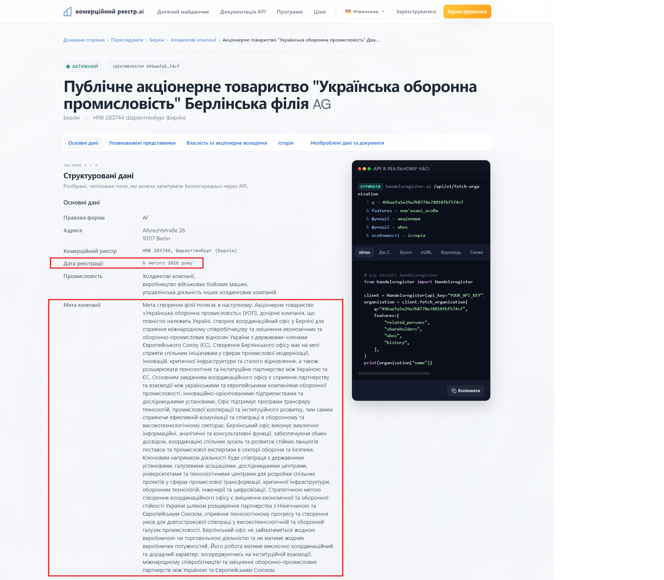This screenshot has width=664, height=580.
Task: Click the green dot in the API panel header
Action: (x=369, y=169)
